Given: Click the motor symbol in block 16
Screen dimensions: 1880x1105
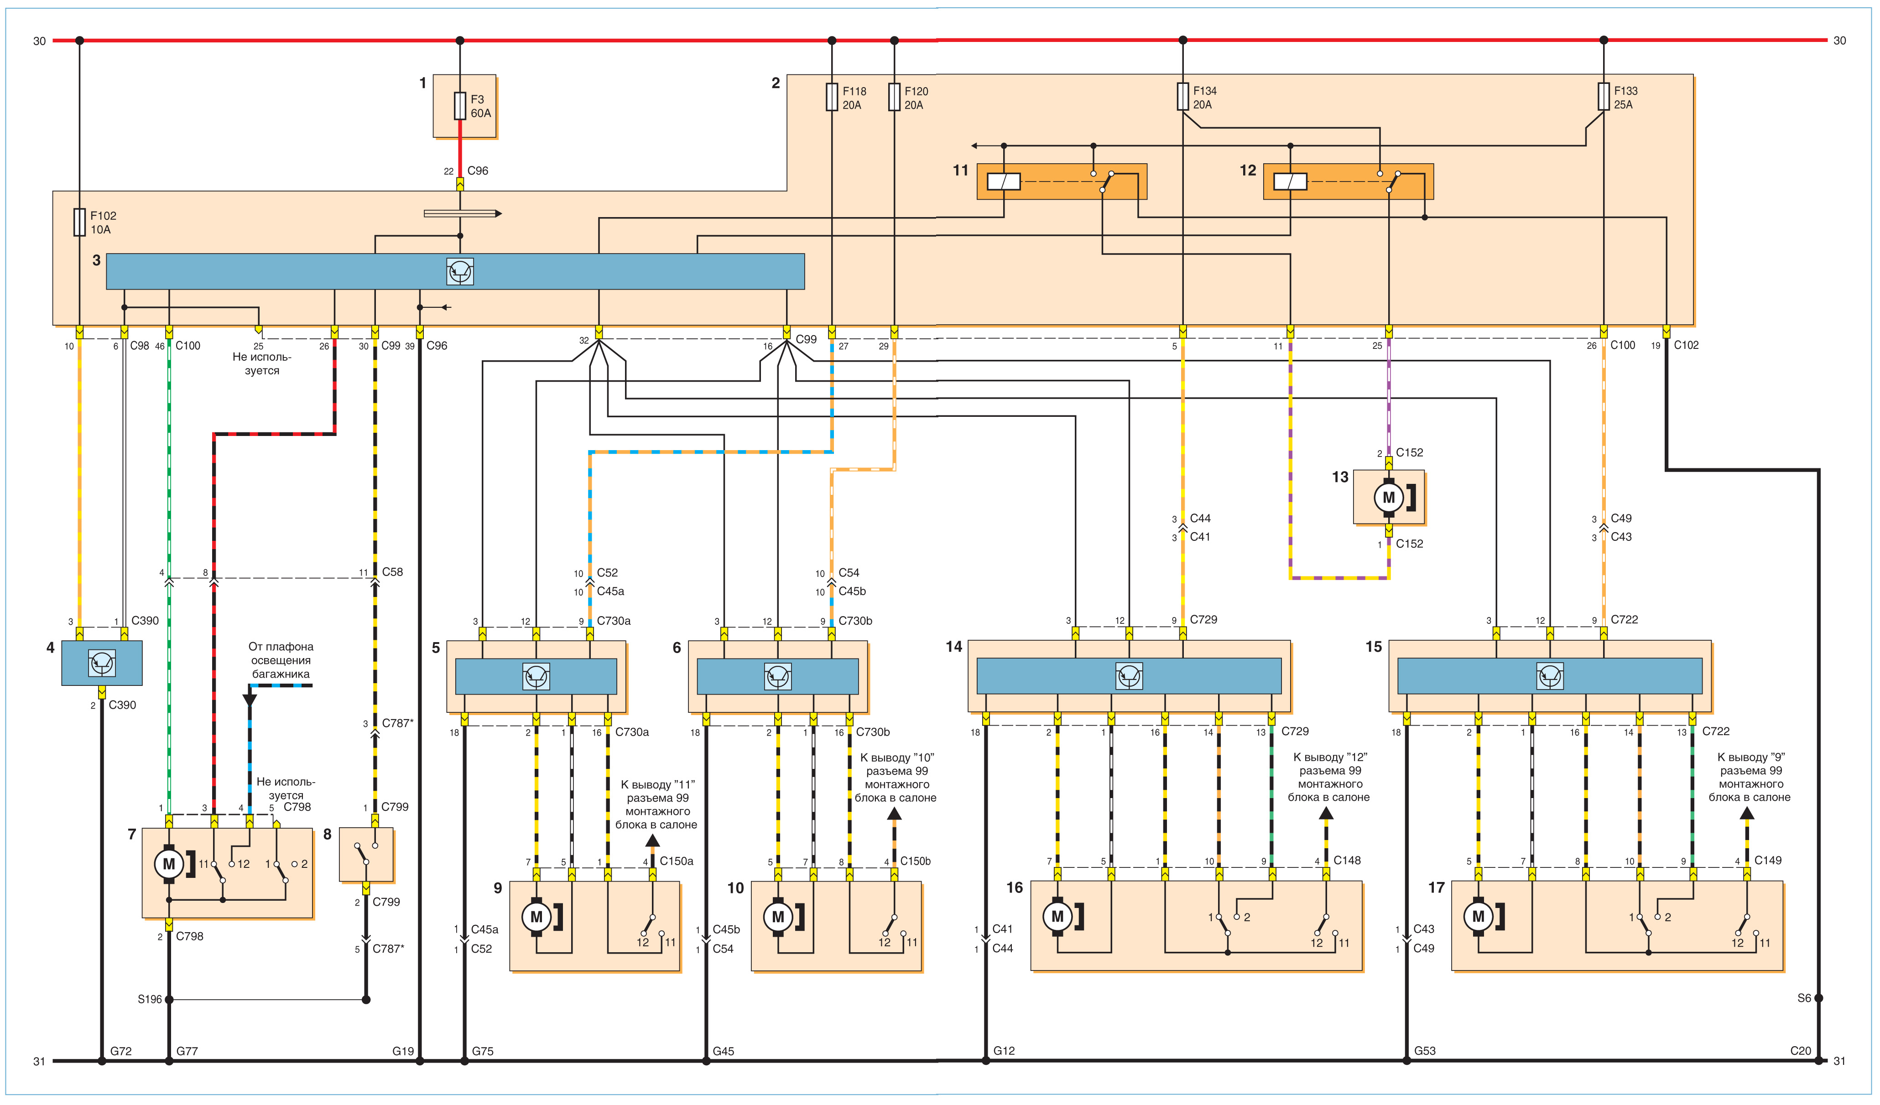Looking at the screenshot, I should tap(1057, 916).
